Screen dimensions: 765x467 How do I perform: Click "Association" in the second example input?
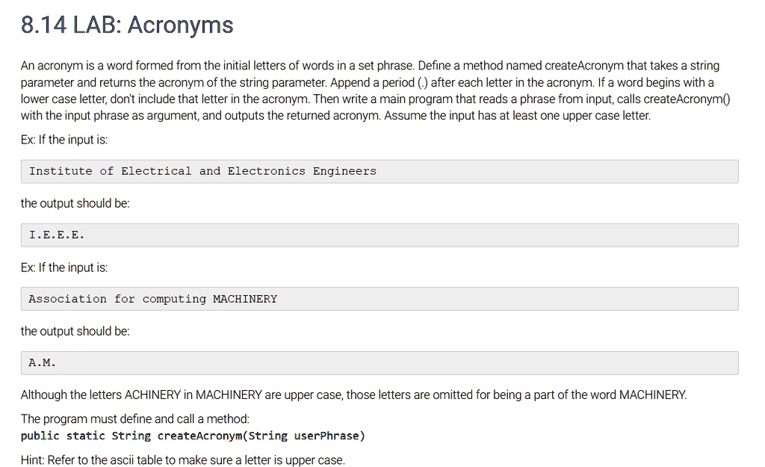pos(67,299)
